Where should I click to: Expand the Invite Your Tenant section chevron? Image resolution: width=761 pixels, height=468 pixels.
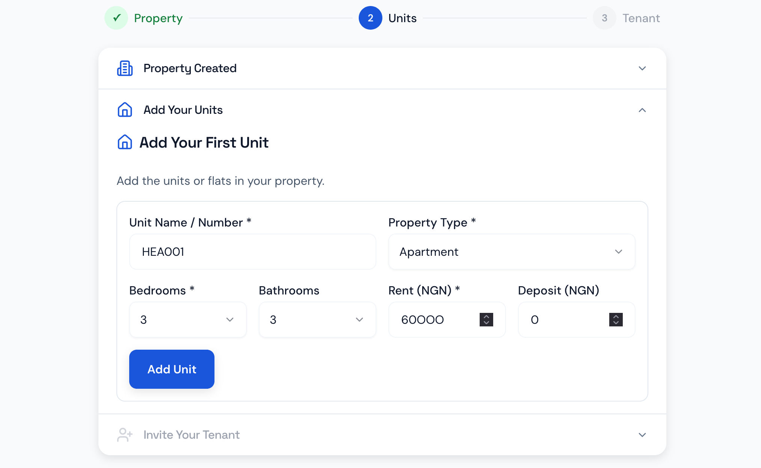[642, 435]
